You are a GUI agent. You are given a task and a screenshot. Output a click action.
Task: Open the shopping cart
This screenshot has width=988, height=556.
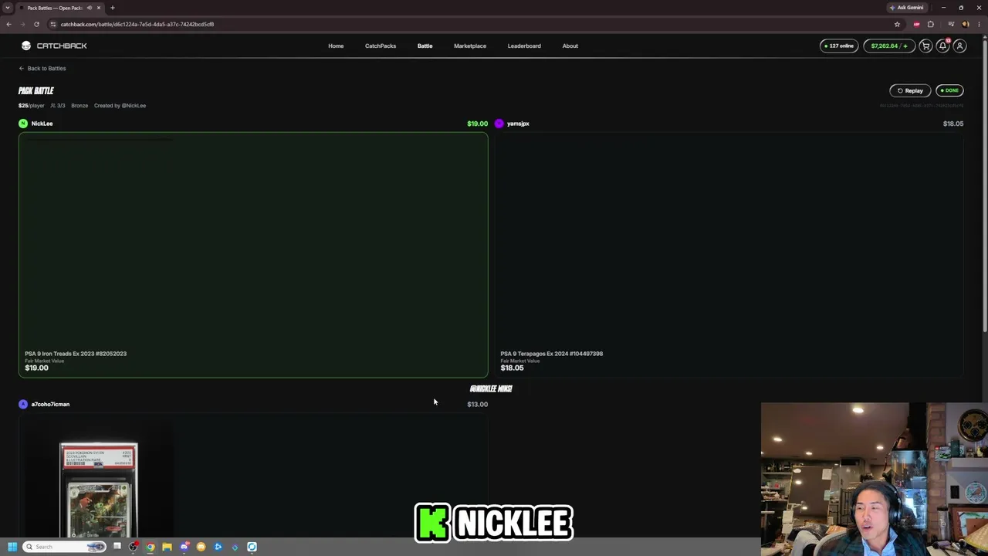[x=925, y=46]
